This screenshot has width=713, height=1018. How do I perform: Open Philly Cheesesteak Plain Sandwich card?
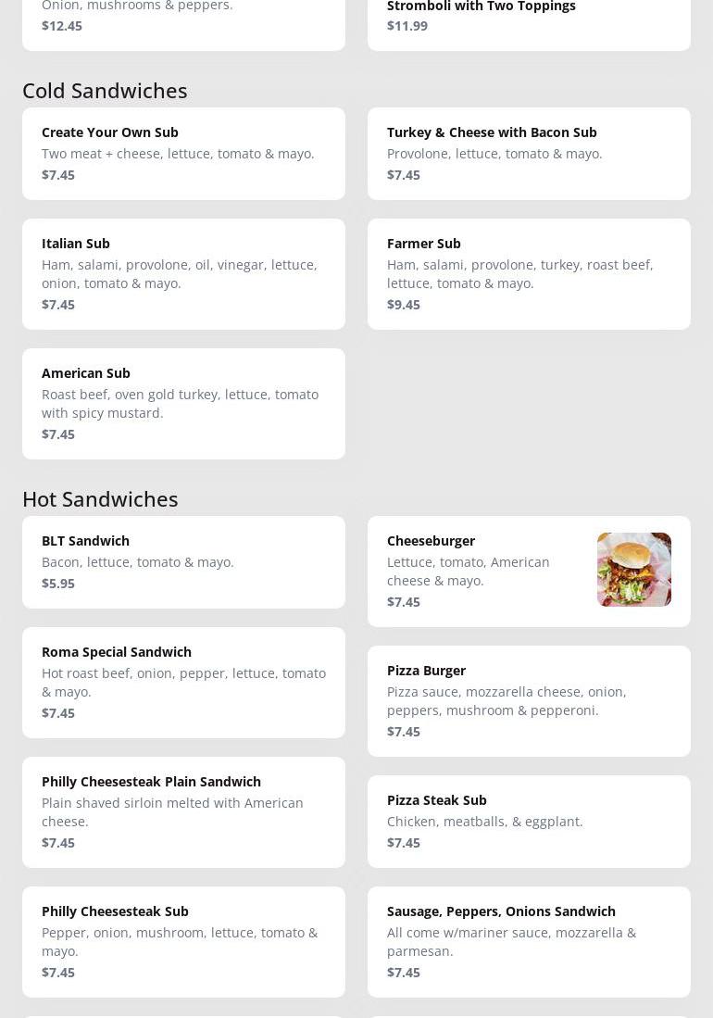(x=183, y=812)
